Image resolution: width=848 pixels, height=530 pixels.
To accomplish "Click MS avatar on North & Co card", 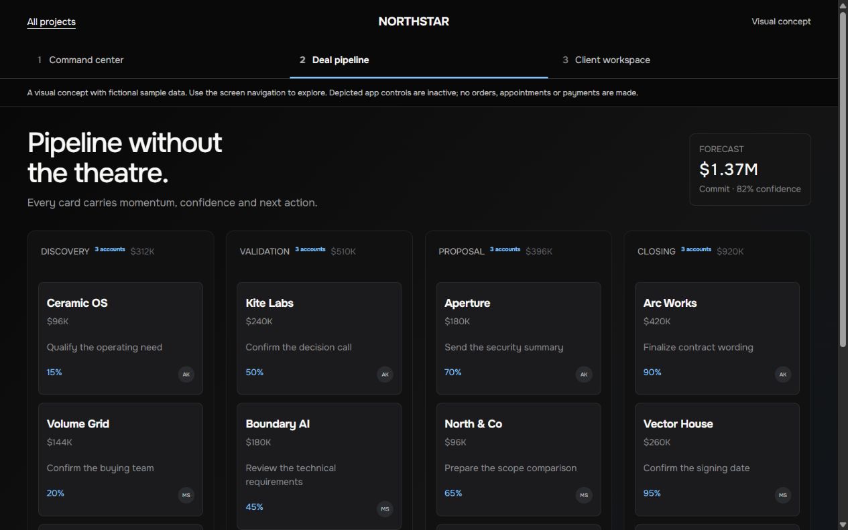I will coord(584,495).
